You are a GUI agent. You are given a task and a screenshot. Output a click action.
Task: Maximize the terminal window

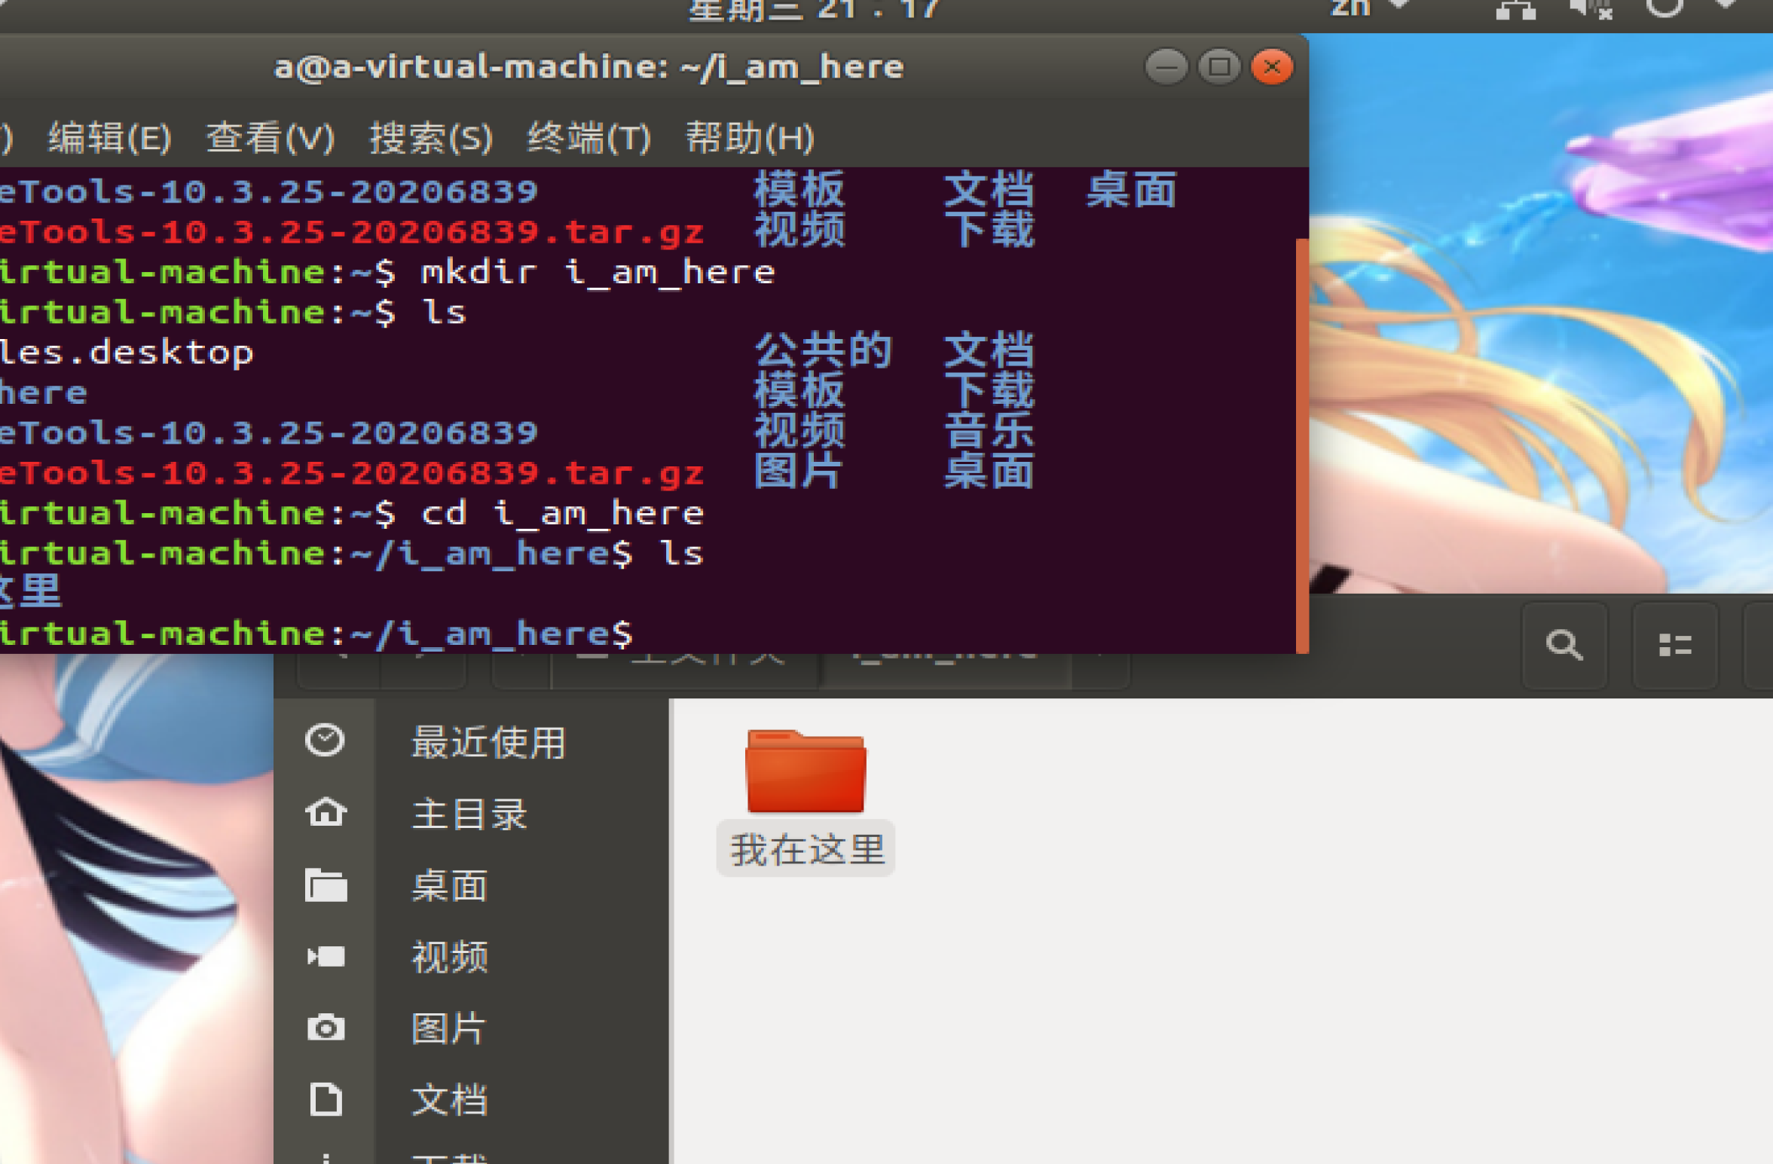click(1219, 67)
